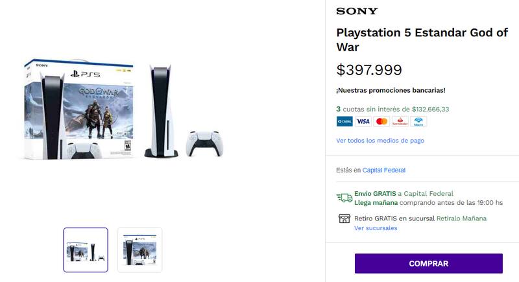This screenshot has width=519, height=282.
Task: Click the 'Retiralo Mañana' pickup text
Action: (461, 218)
